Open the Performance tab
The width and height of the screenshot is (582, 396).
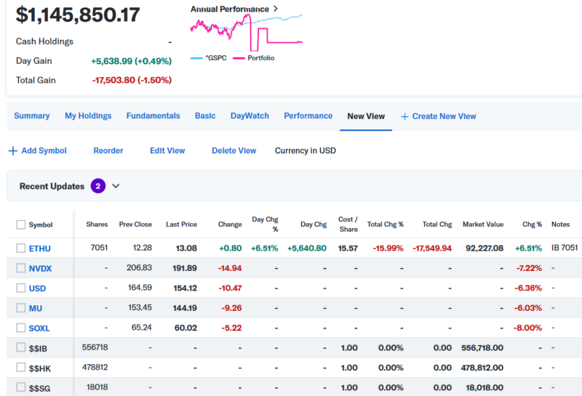308,116
